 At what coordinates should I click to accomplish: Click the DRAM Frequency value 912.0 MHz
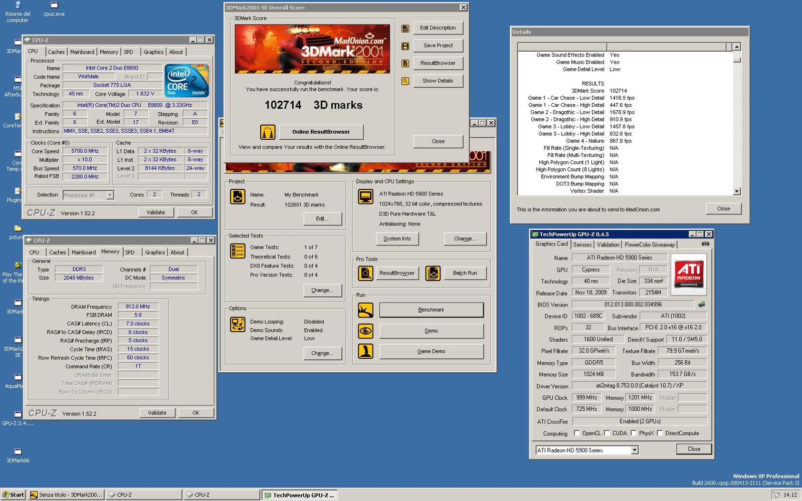138,307
